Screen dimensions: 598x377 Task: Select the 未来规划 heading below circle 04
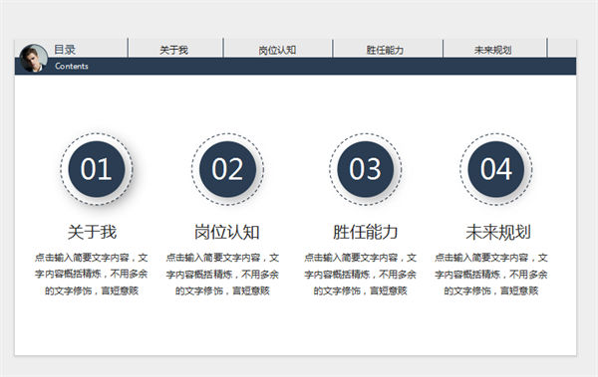pos(498,232)
